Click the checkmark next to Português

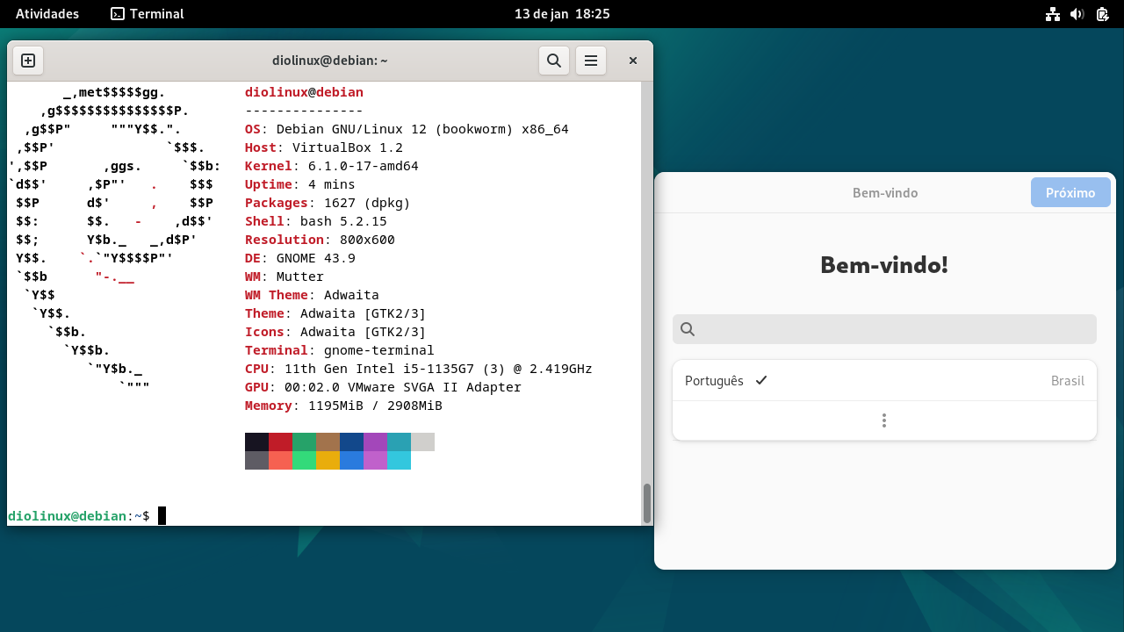click(x=761, y=380)
